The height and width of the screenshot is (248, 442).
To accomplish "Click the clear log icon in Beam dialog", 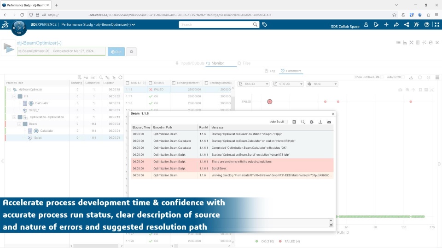I will (x=294, y=122).
